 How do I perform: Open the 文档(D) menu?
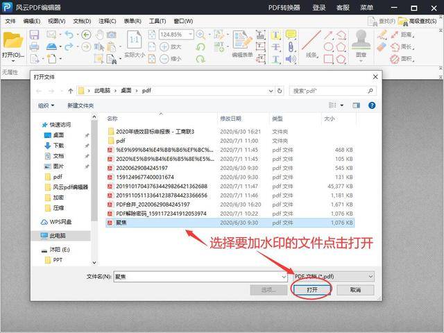(82, 22)
